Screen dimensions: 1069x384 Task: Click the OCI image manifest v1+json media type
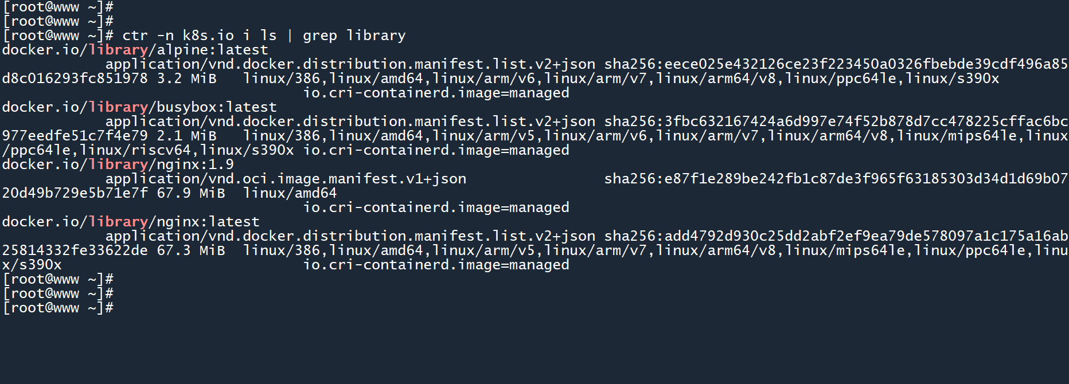click(x=286, y=179)
